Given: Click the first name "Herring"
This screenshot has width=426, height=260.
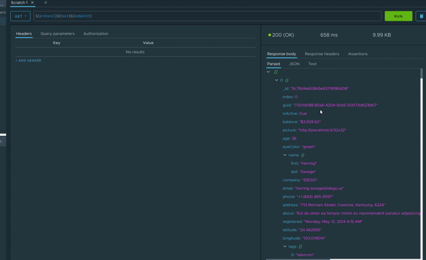Looking at the screenshot, I should (x=308, y=163).
